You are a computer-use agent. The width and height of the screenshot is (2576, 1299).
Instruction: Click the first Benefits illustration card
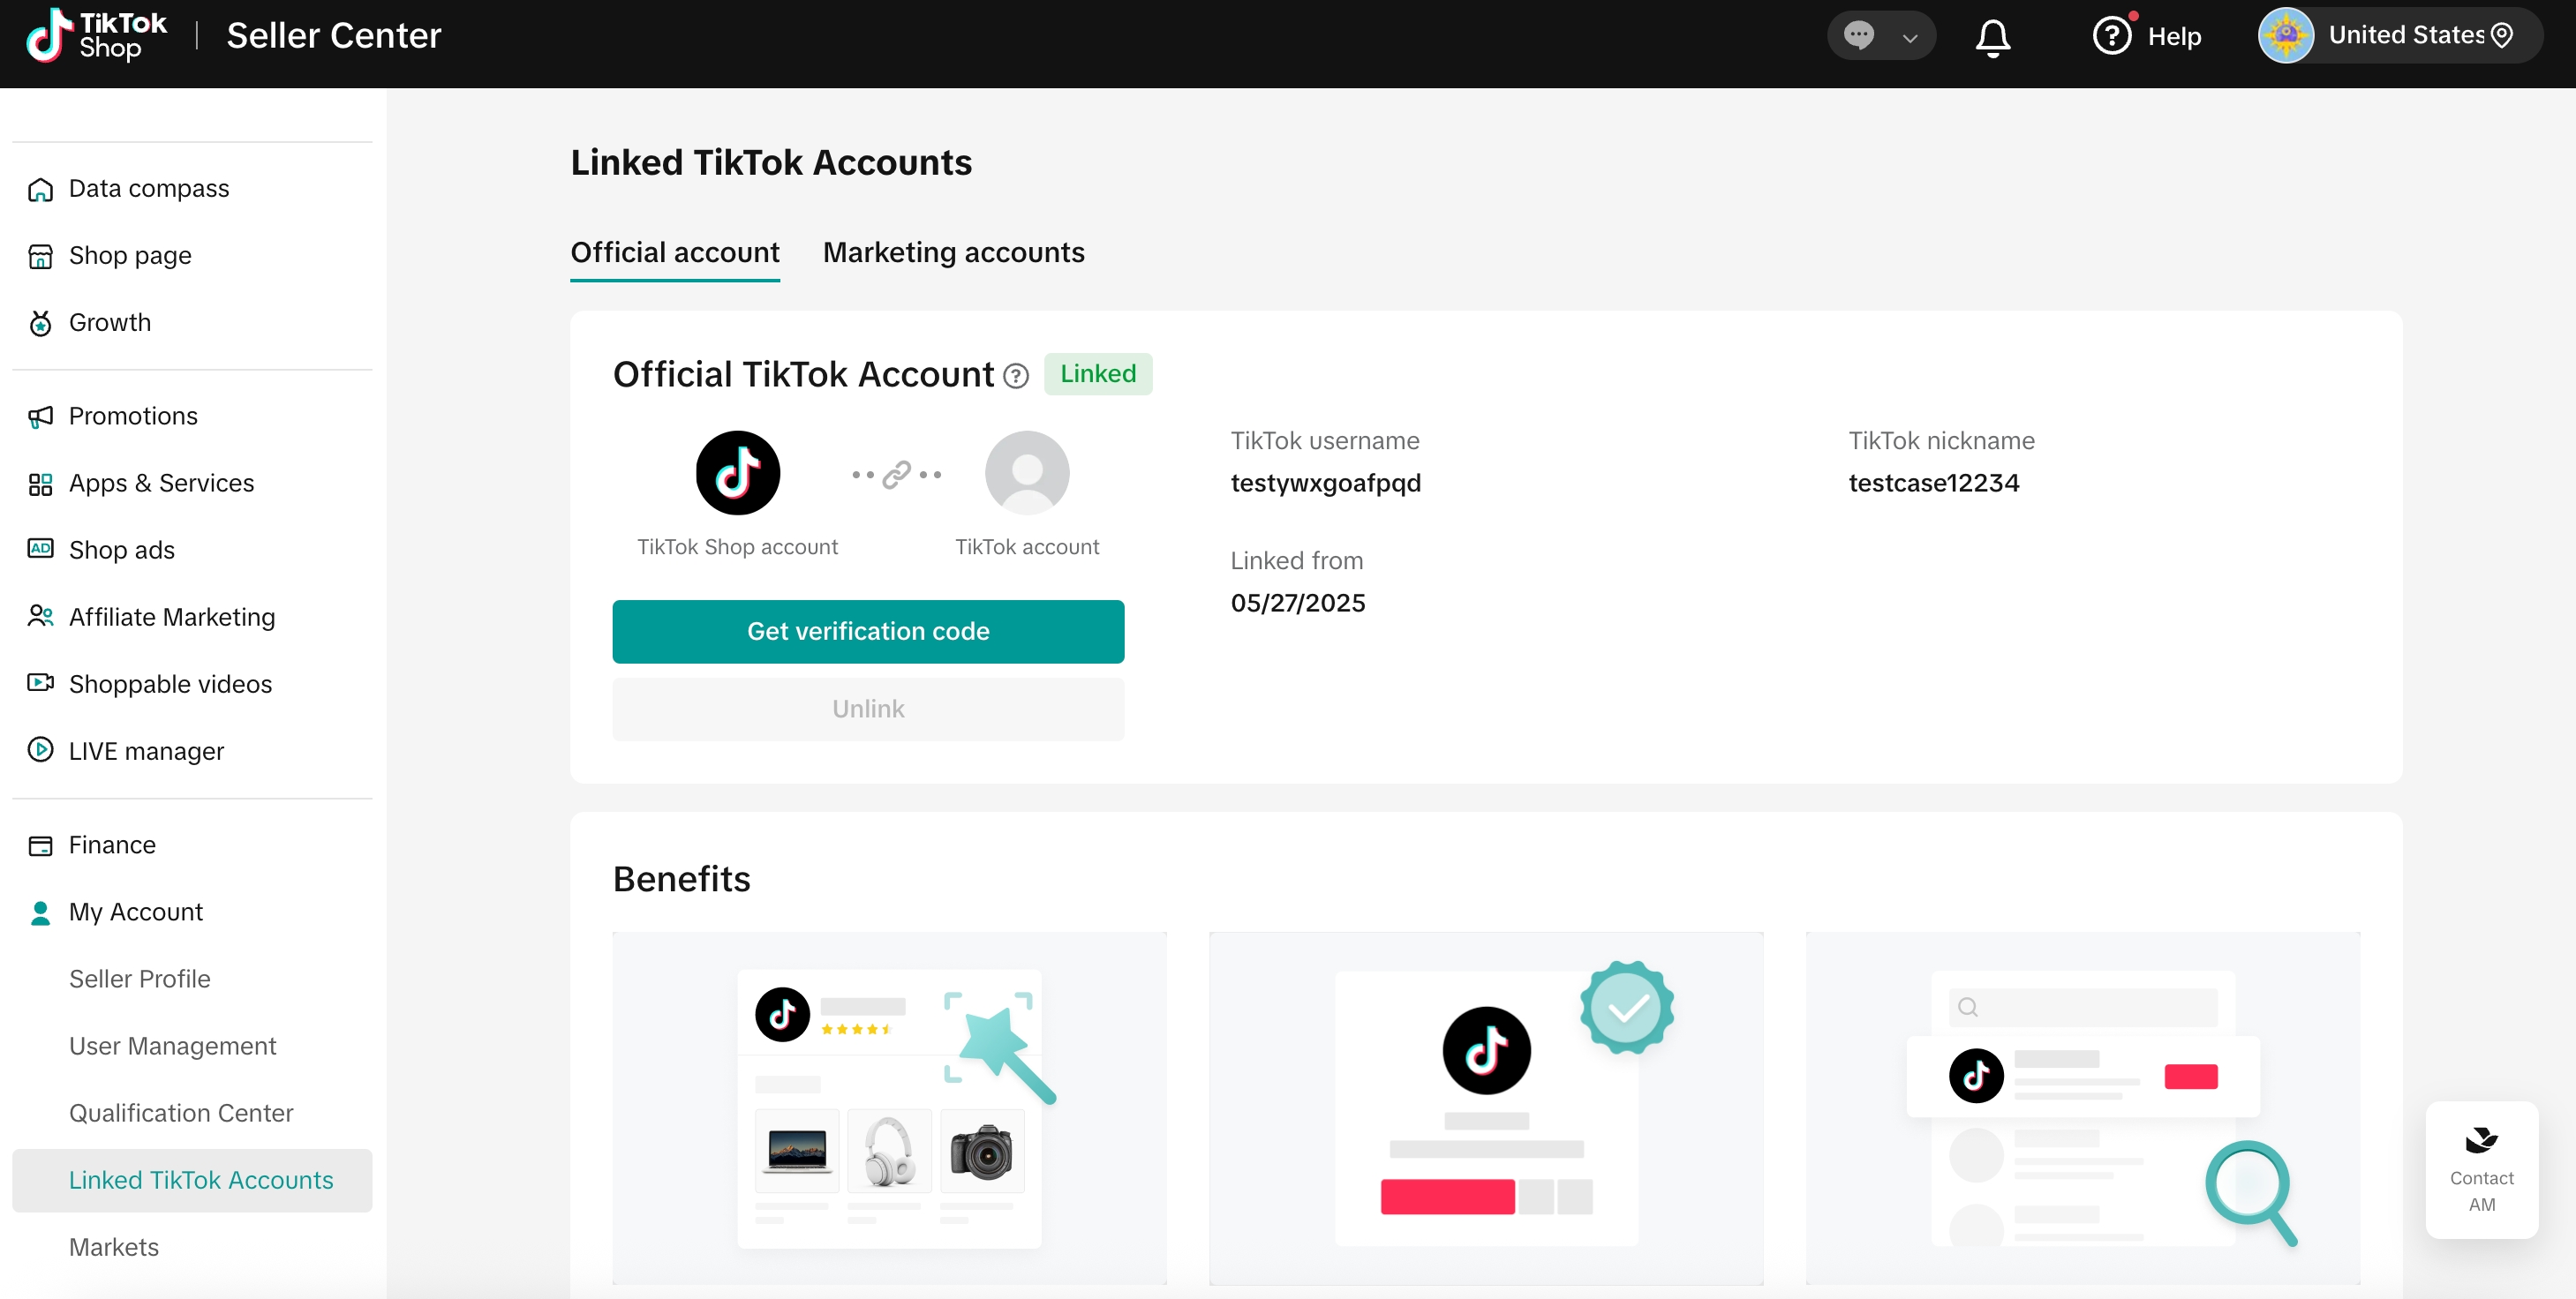click(888, 1107)
